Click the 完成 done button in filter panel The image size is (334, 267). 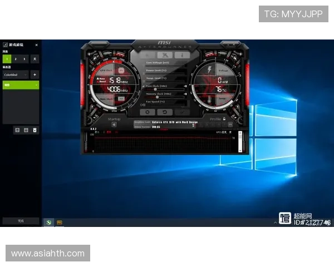pos(21,221)
